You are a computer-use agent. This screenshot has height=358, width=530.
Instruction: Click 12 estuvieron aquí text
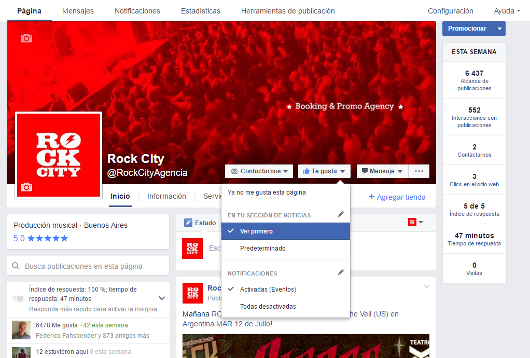click(62, 352)
